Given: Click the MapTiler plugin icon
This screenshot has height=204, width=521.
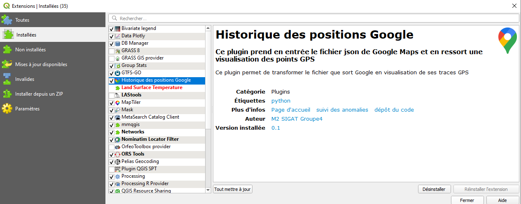Looking at the screenshot, I should (x=117, y=103).
